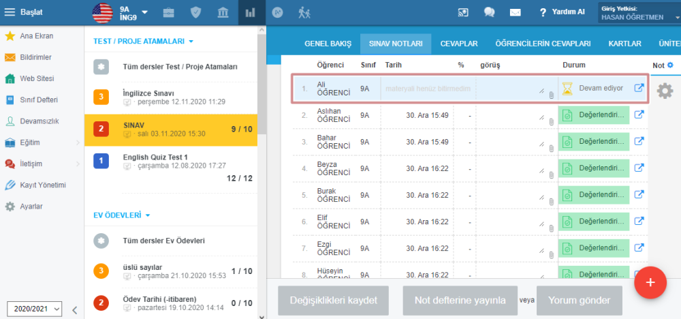Open Yardım AI help
This screenshot has height=319, width=681.
pos(562,12)
